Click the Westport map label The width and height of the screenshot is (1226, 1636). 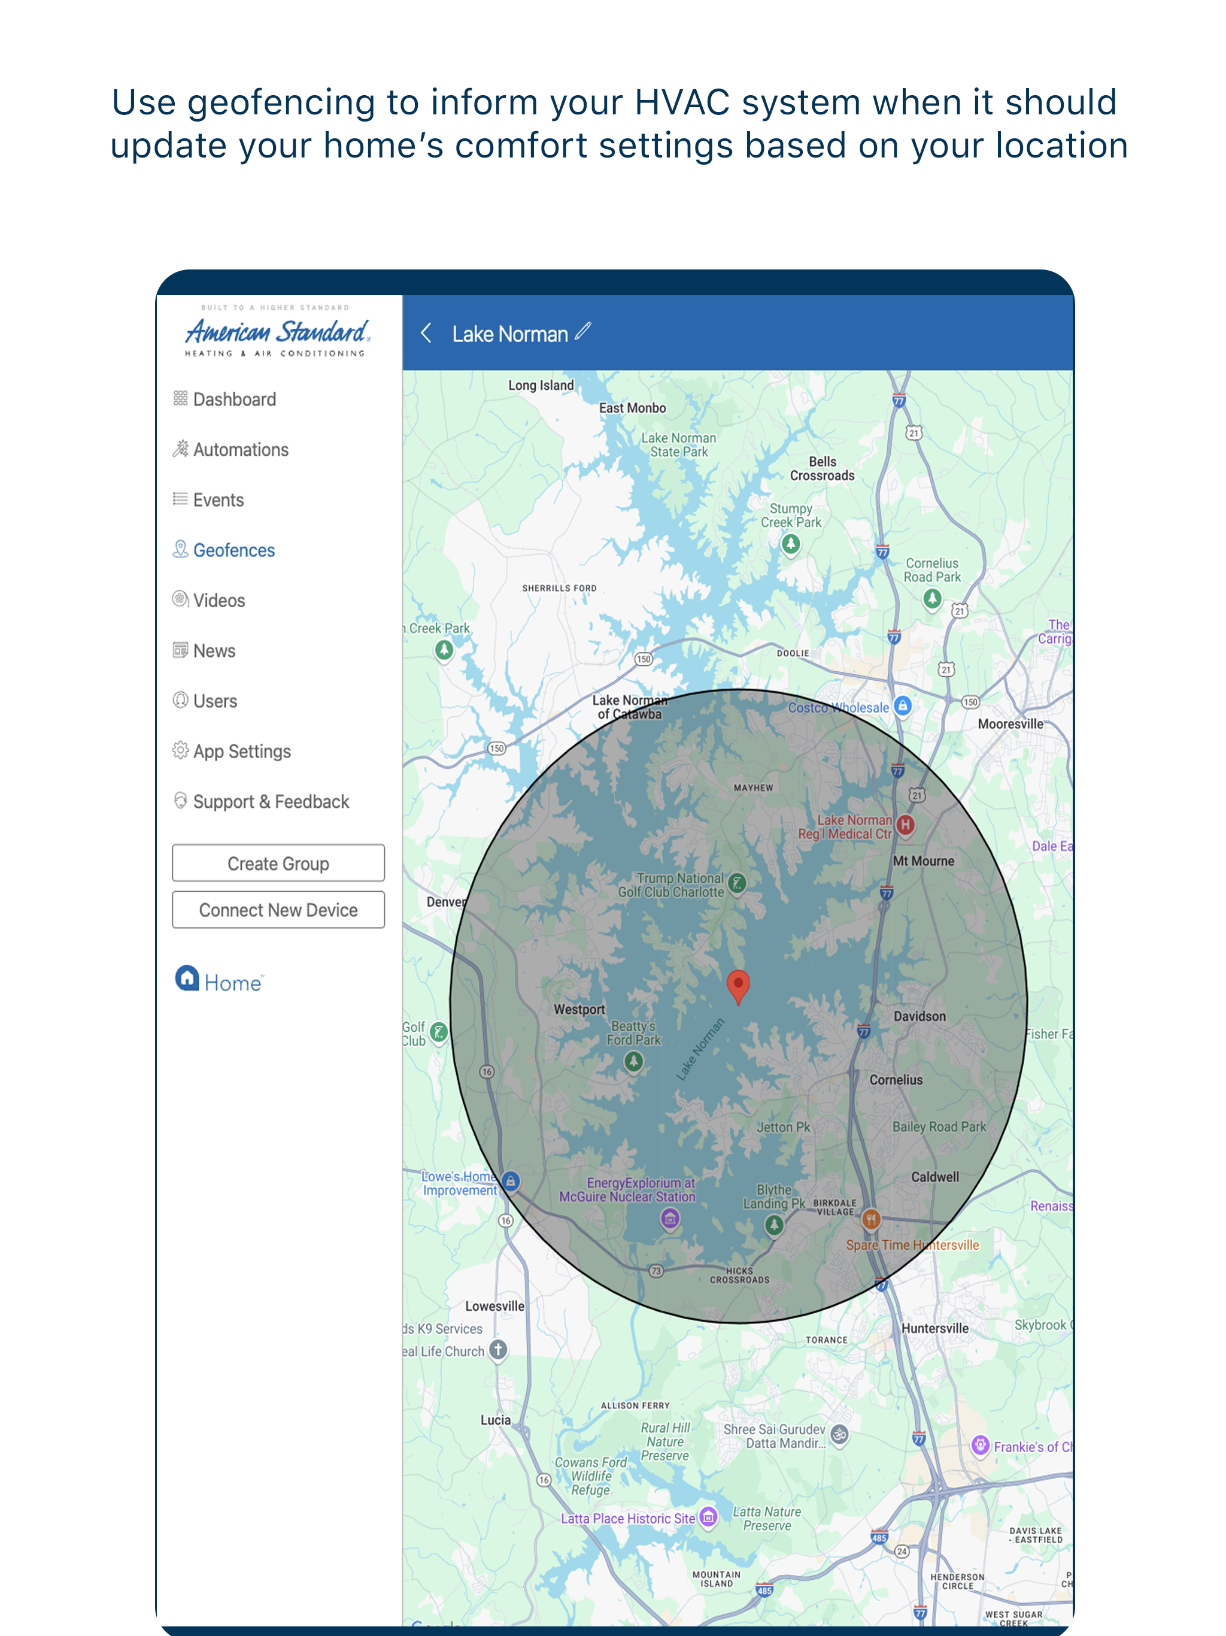[579, 1010]
